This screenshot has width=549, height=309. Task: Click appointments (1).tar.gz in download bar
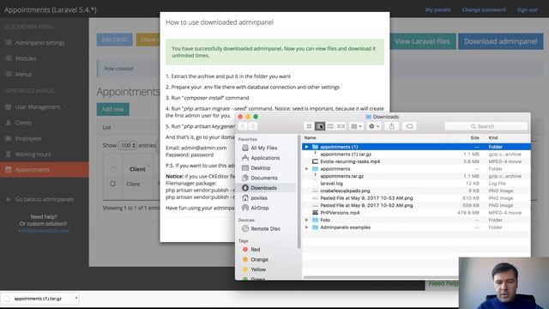click(38, 299)
